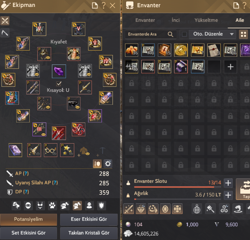The width and height of the screenshot is (250, 240).
Task: Enable the Oto. Düzenle checkbox
Action: [184, 34]
